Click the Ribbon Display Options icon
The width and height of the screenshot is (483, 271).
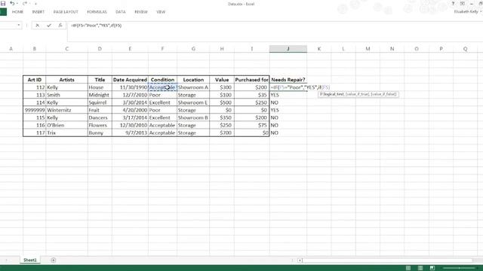pyautogui.click(x=463, y=3)
